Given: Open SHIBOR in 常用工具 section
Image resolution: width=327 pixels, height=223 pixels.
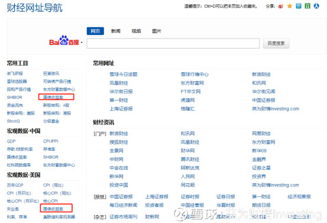Looking at the screenshot, I should [14, 97].
